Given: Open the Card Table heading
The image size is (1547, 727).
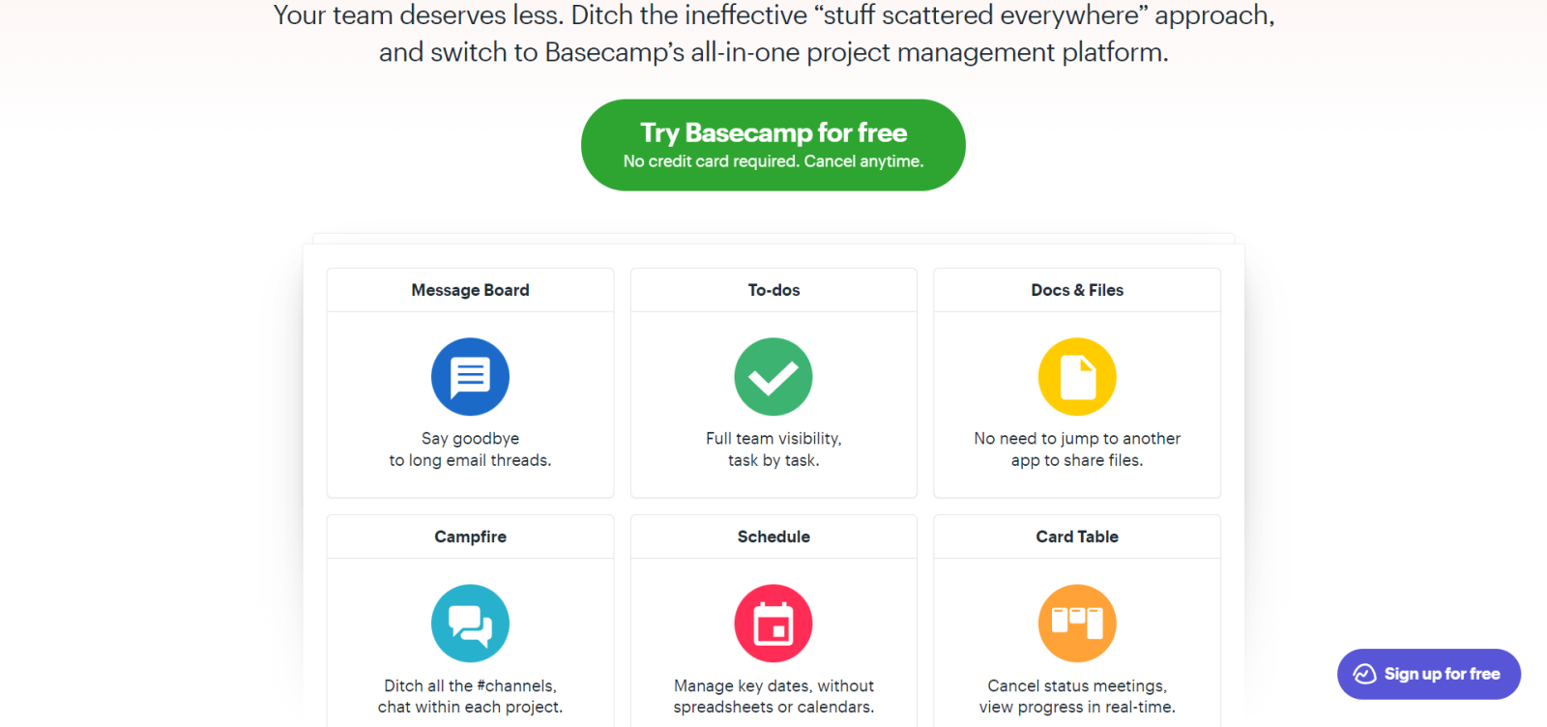Looking at the screenshot, I should pyautogui.click(x=1077, y=537).
